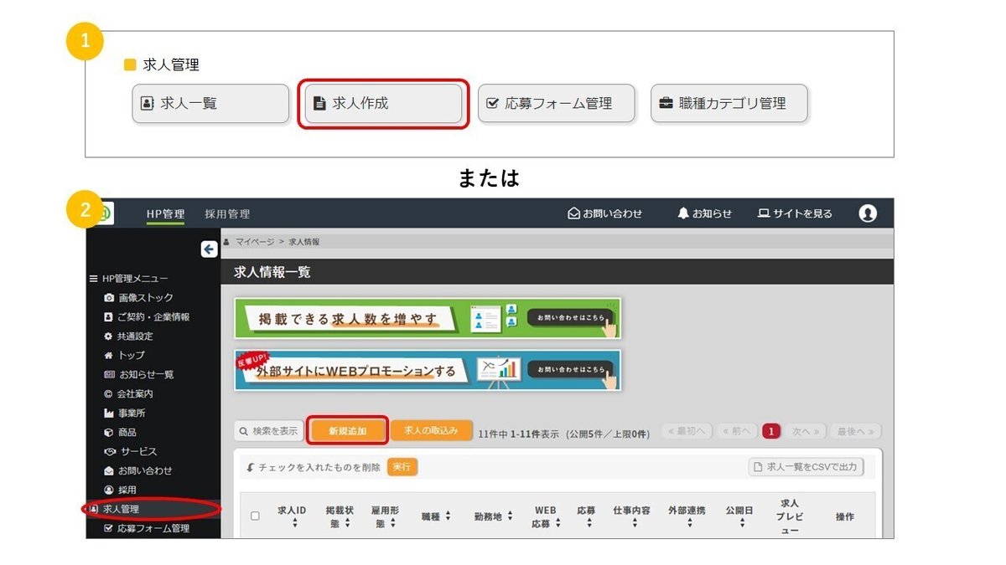1006x565 pixels.
Task: Sort by 勤務地 column
Action: tap(493, 516)
